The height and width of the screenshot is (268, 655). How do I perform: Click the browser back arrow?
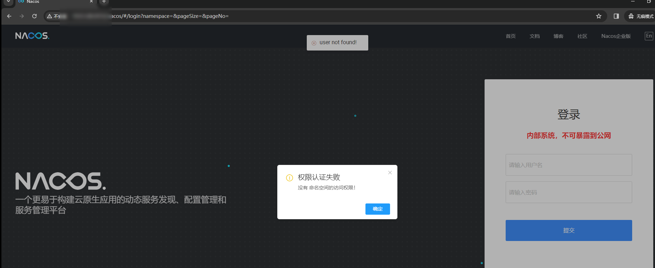pos(9,16)
